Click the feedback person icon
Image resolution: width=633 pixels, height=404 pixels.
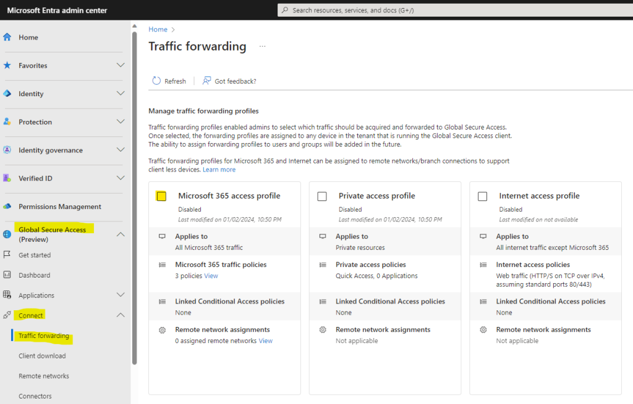[x=206, y=81]
